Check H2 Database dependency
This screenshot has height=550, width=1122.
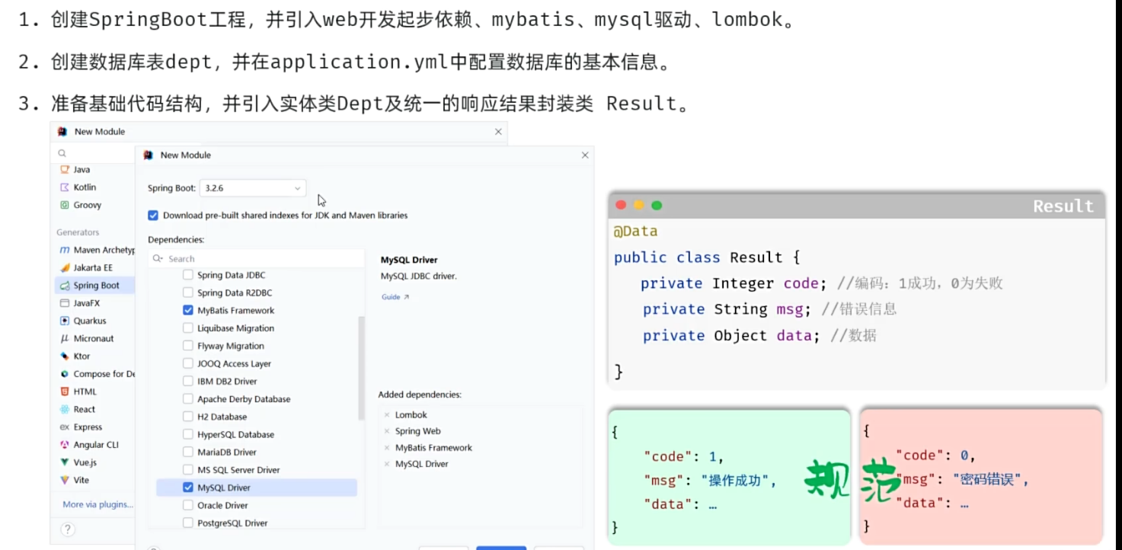tap(188, 417)
